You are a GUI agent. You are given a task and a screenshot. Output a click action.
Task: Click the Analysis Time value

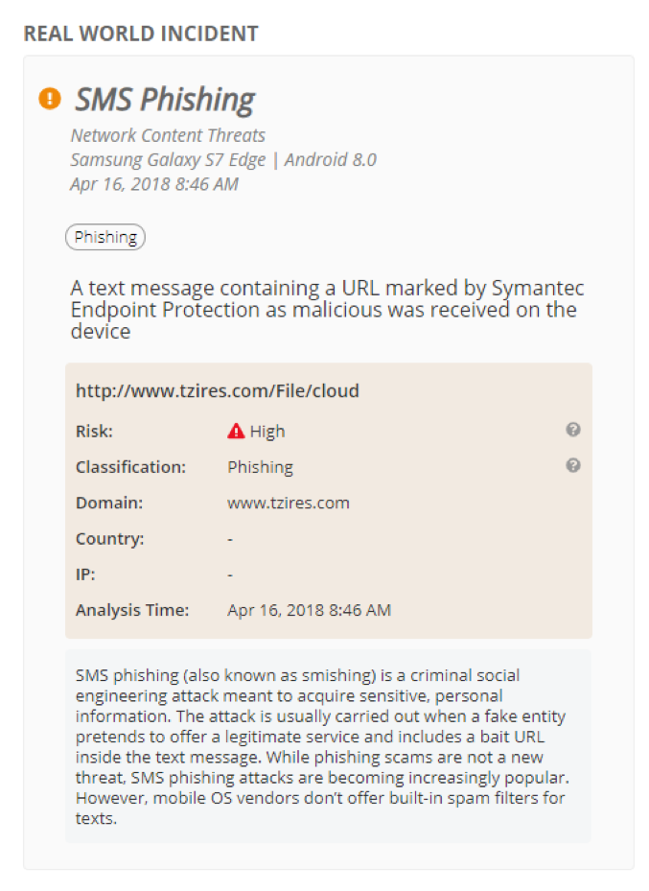[x=310, y=610]
